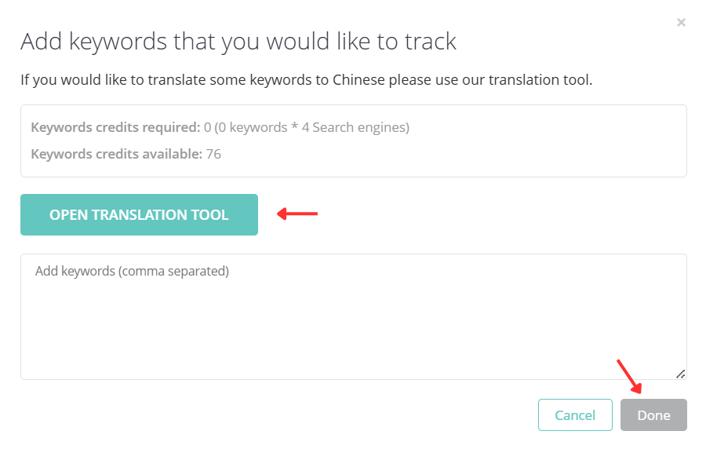Viewport: 706px width, 453px height.
Task: Cancel adding keywords
Action: pyautogui.click(x=575, y=415)
